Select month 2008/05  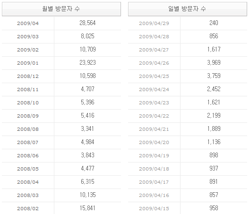(x=28, y=169)
